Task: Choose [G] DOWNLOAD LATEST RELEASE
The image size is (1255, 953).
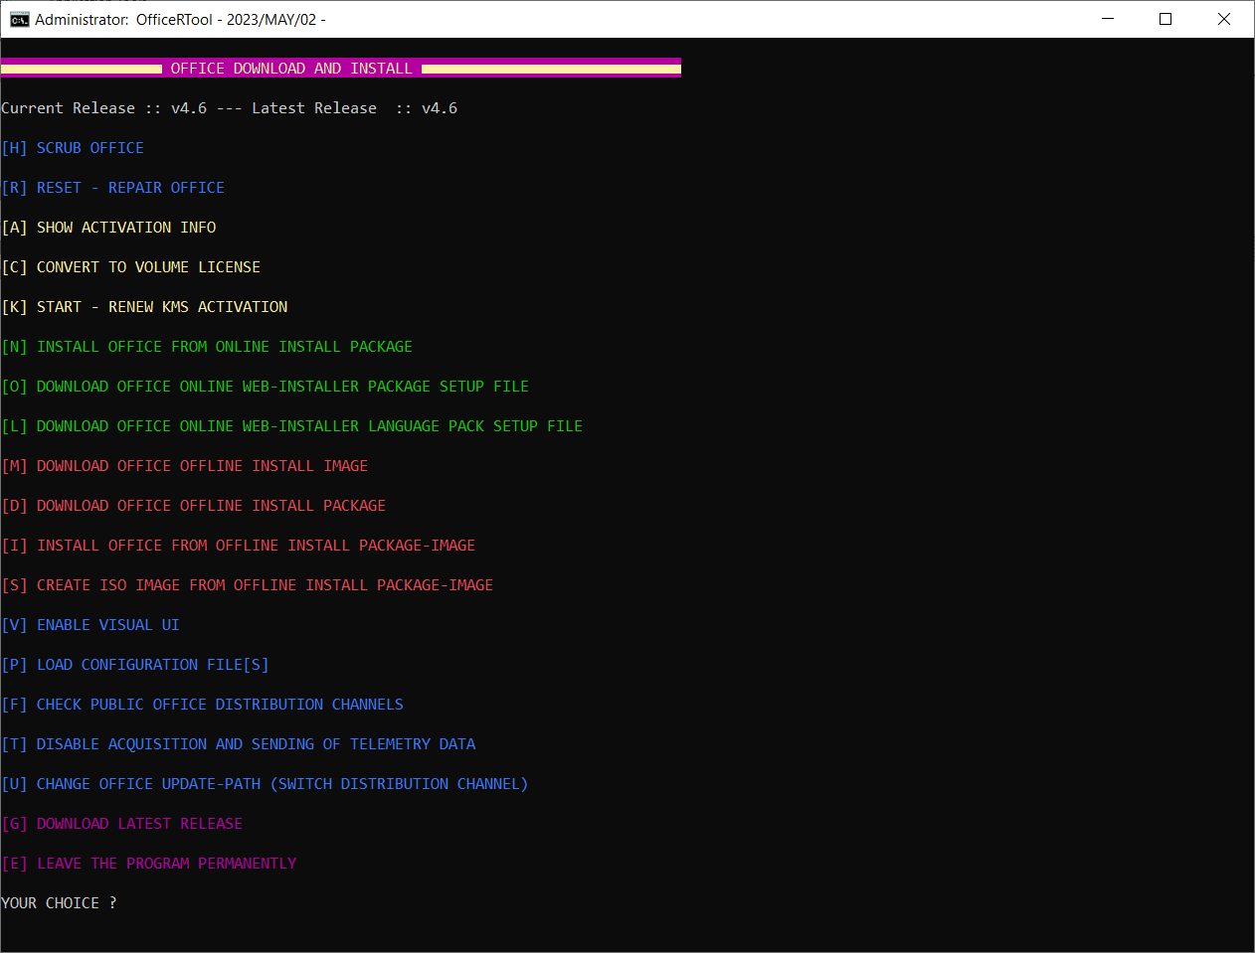Action: pos(122,824)
